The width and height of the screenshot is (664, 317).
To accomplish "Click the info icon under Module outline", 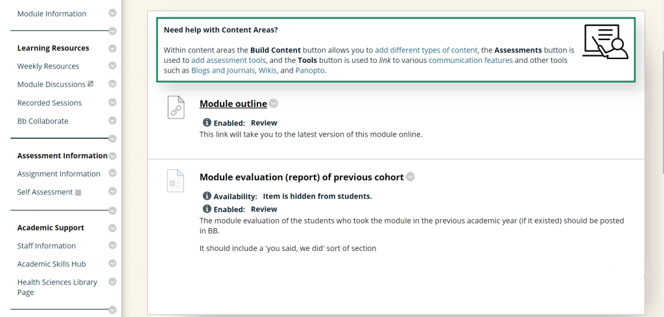I will (x=207, y=123).
